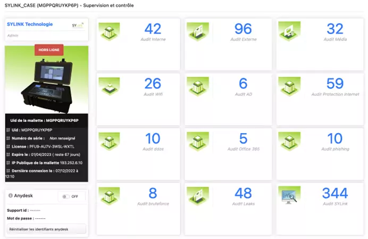
Task: Open the Audit SYLink monitor icon
Action: pos(289,196)
